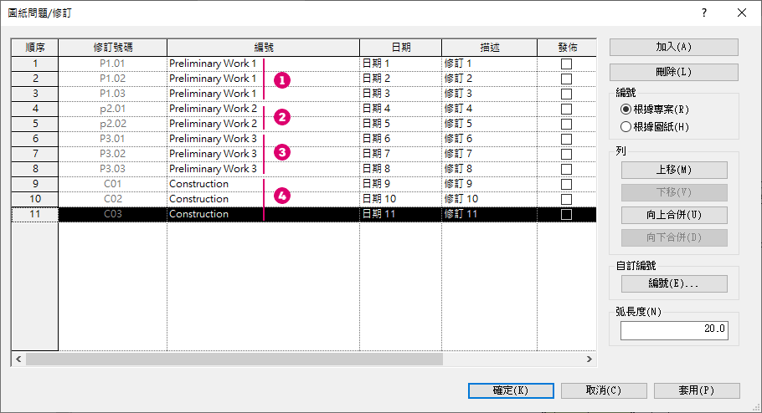Viewport: 762px width, 413px height.
Task: Click the 日期 10 cell
Action: (401, 199)
